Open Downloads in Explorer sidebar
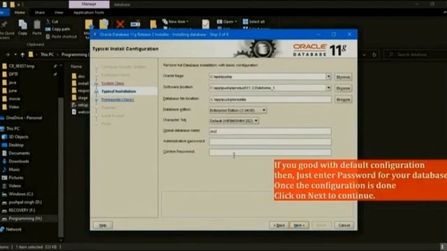This screenshot has height=251, width=447. (19, 161)
